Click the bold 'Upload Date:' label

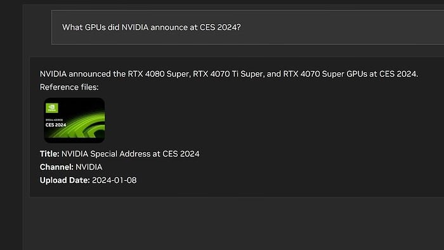click(x=65, y=180)
